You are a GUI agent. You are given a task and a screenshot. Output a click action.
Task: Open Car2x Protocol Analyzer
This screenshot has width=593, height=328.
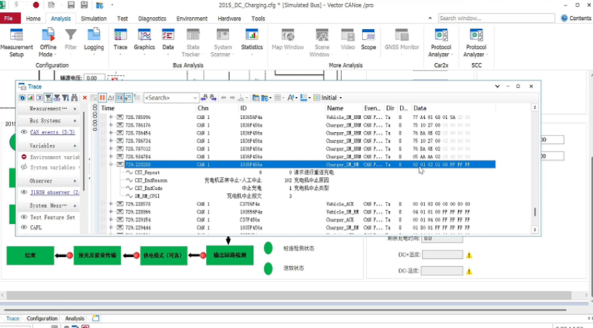pos(441,42)
